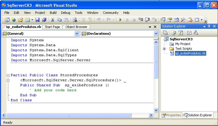Screen dimensions: 218x126
Task: Click the Object Browser toolbar icon
Action: (x=176, y=20)
